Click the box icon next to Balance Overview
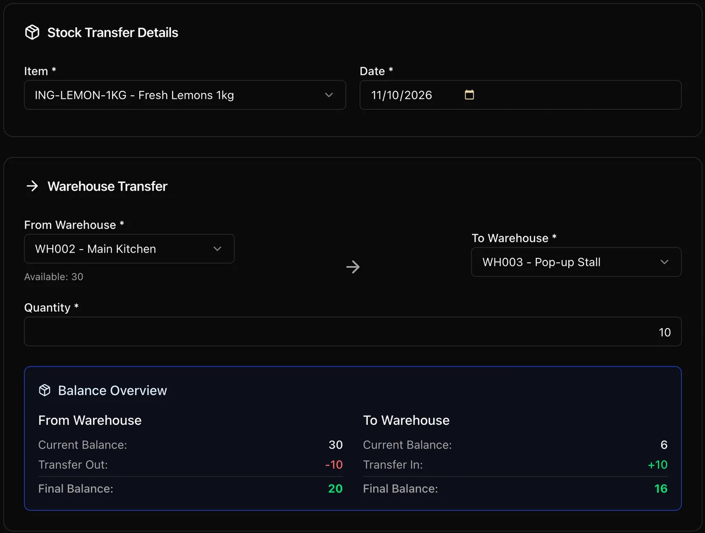Viewport: 705px width, 533px height. coord(45,391)
